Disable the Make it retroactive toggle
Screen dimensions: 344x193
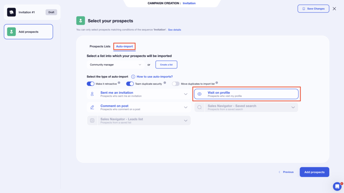point(91,84)
